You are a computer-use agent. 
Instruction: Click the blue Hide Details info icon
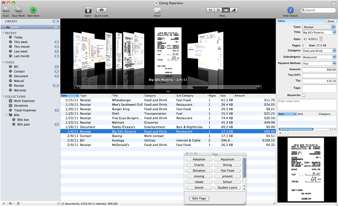click(290, 10)
